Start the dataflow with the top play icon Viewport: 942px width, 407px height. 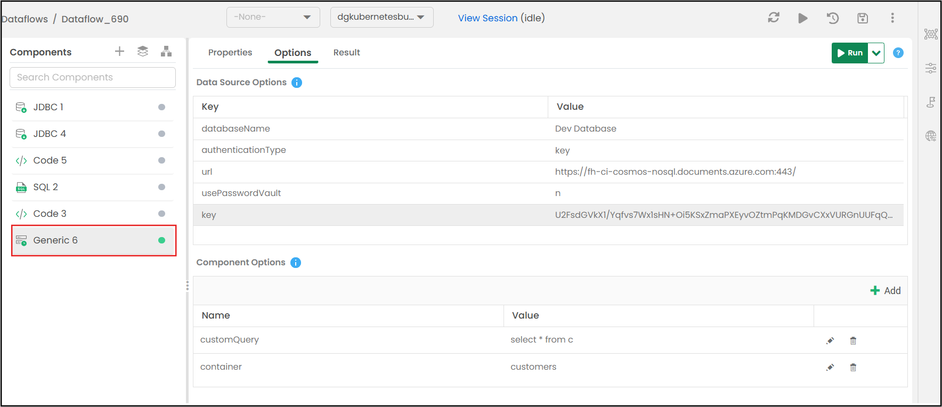[x=803, y=18]
